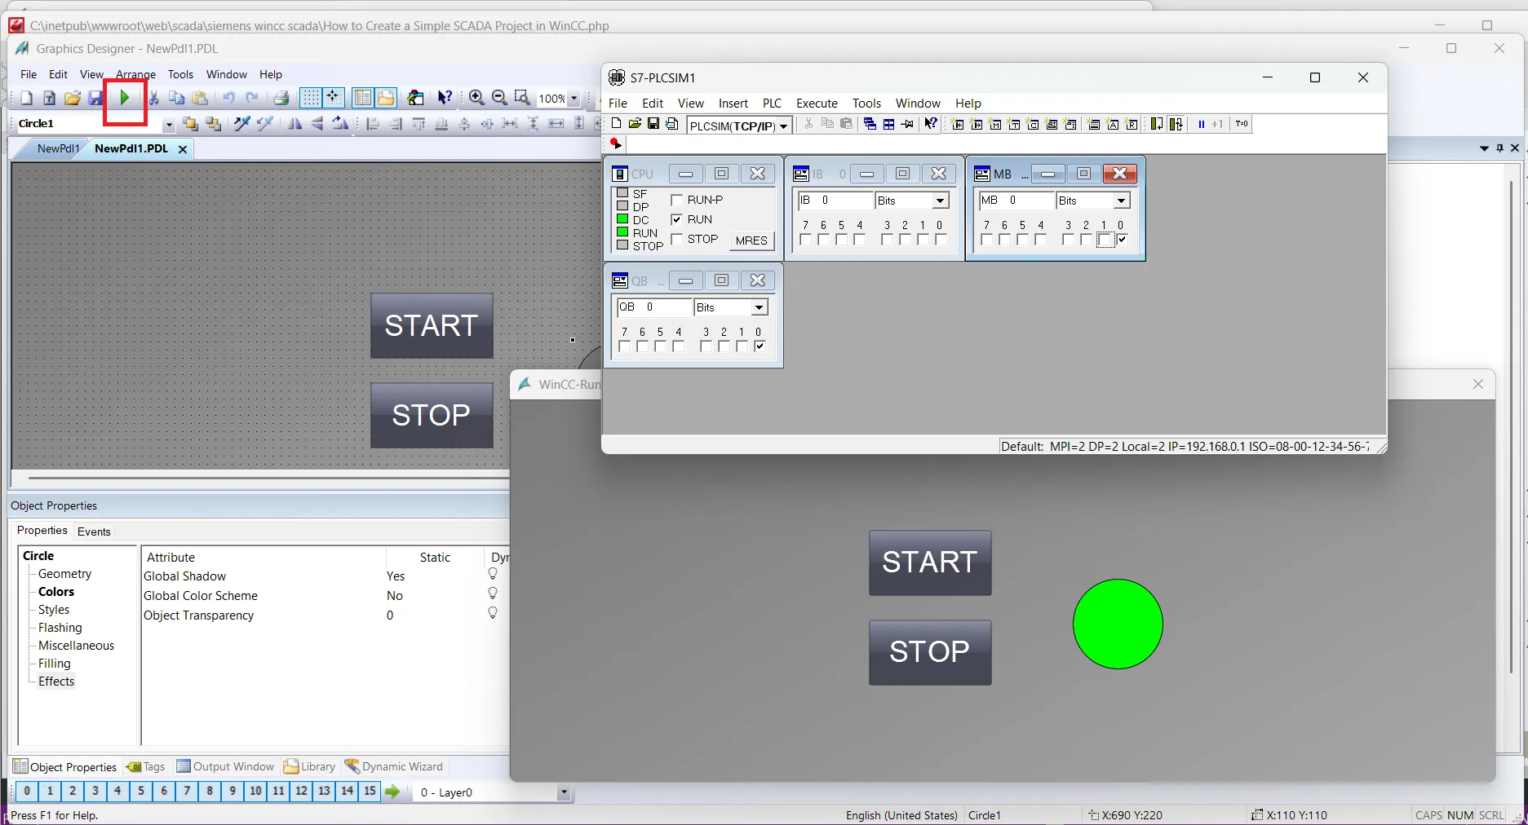
Task: Click the green indicator lamp in runtime
Action: 1118,624
